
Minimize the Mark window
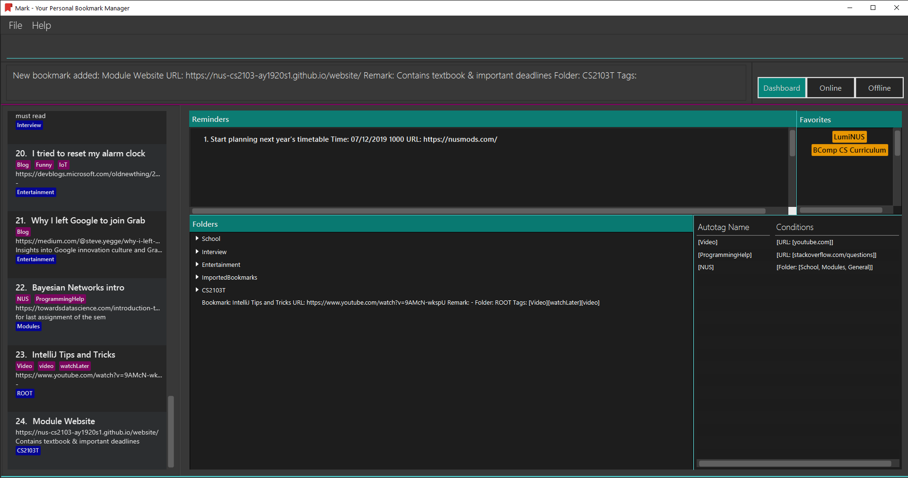pyautogui.click(x=850, y=8)
